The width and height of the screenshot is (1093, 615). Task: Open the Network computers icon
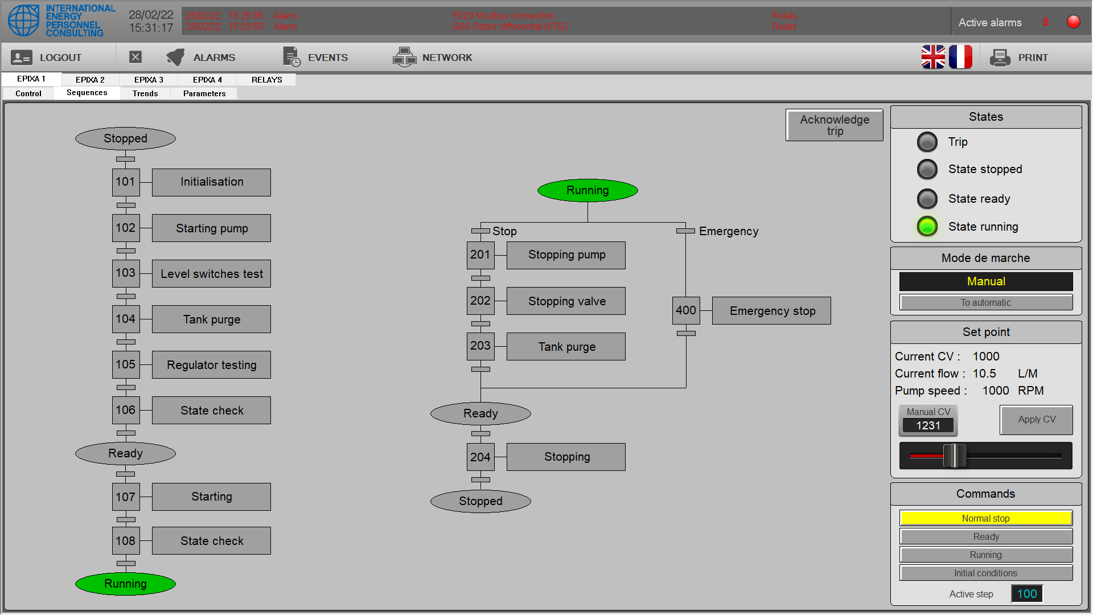(404, 57)
